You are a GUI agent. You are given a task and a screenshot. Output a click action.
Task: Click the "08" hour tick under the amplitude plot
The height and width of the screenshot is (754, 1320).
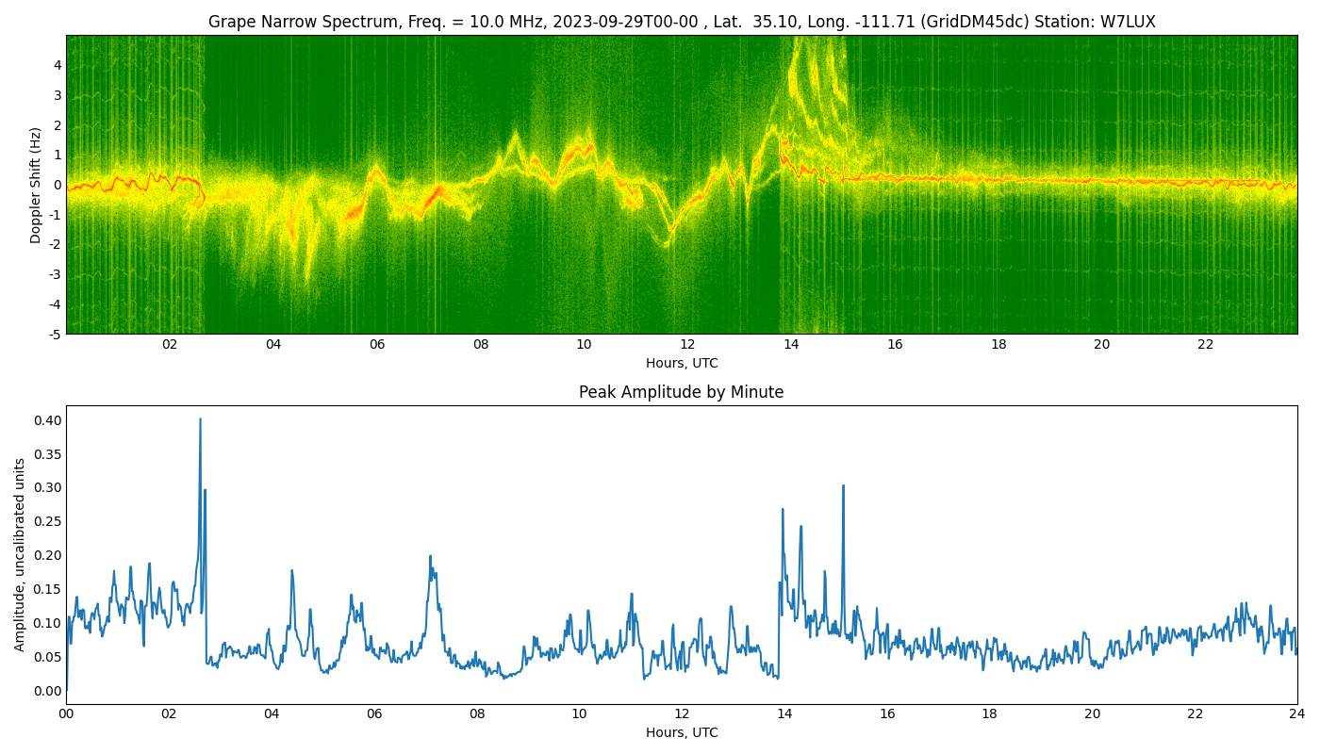click(x=476, y=714)
